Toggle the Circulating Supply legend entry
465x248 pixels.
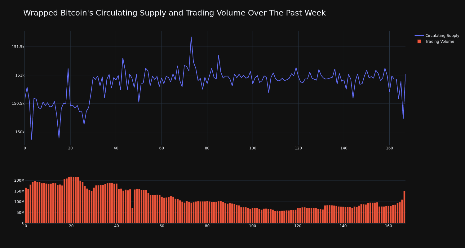pyautogui.click(x=437, y=36)
